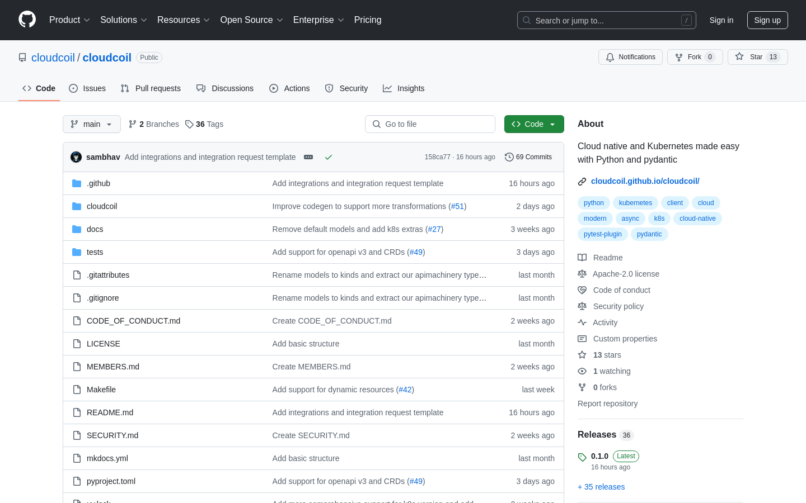Screen dimensions: 806x503
Task: Click Report repository link
Action: [607, 404]
